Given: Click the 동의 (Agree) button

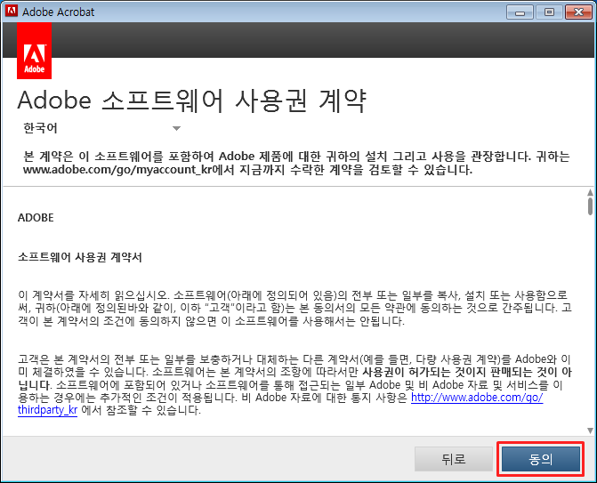Looking at the screenshot, I should (x=541, y=459).
